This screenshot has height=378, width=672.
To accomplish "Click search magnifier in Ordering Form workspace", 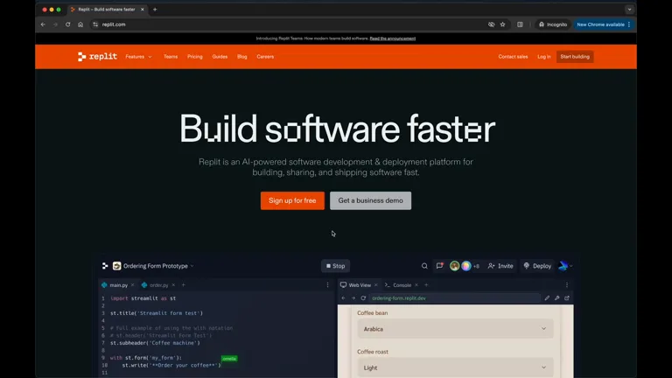I will pos(424,266).
